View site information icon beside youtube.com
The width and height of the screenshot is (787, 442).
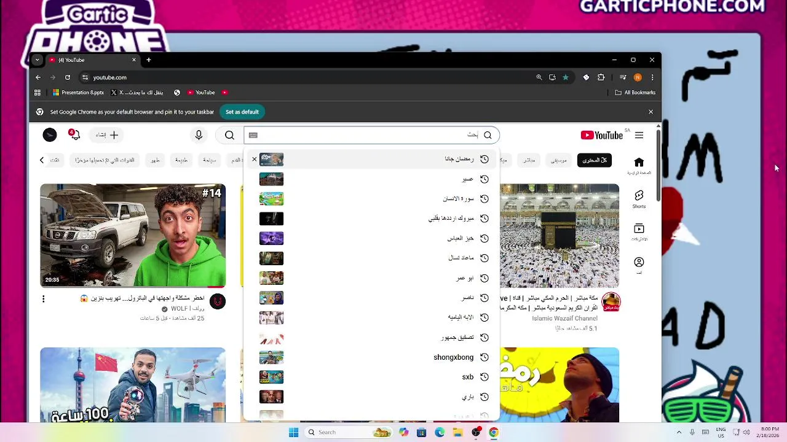[86, 77]
